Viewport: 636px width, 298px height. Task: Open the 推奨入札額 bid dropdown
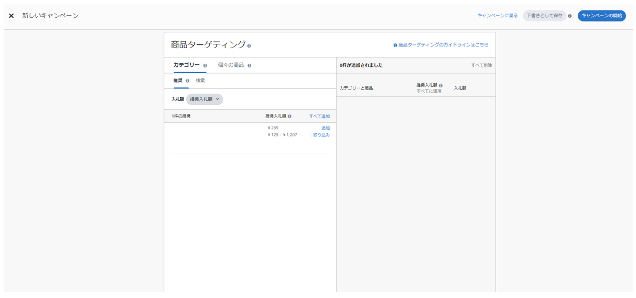pyautogui.click(x=204, y=99)
